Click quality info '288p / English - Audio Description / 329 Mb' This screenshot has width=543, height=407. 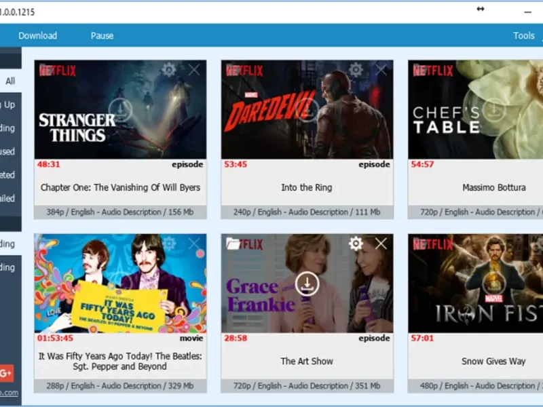point(120,385)
